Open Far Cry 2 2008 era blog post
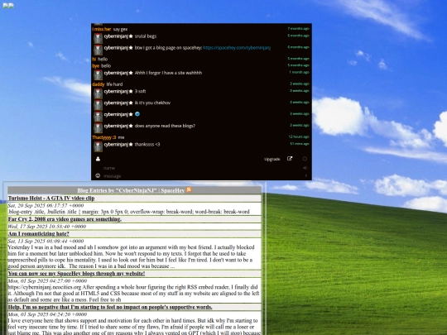Image resolution: width=447 pixels, height=335 pixels. 65,219
